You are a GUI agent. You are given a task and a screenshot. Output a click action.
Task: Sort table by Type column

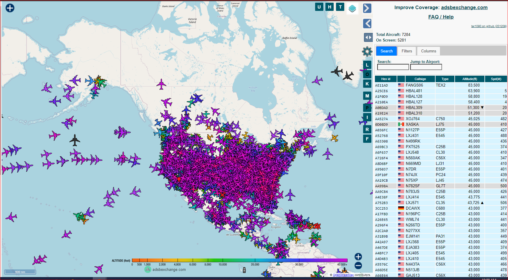pyautogui.click(x=445, y=79)
